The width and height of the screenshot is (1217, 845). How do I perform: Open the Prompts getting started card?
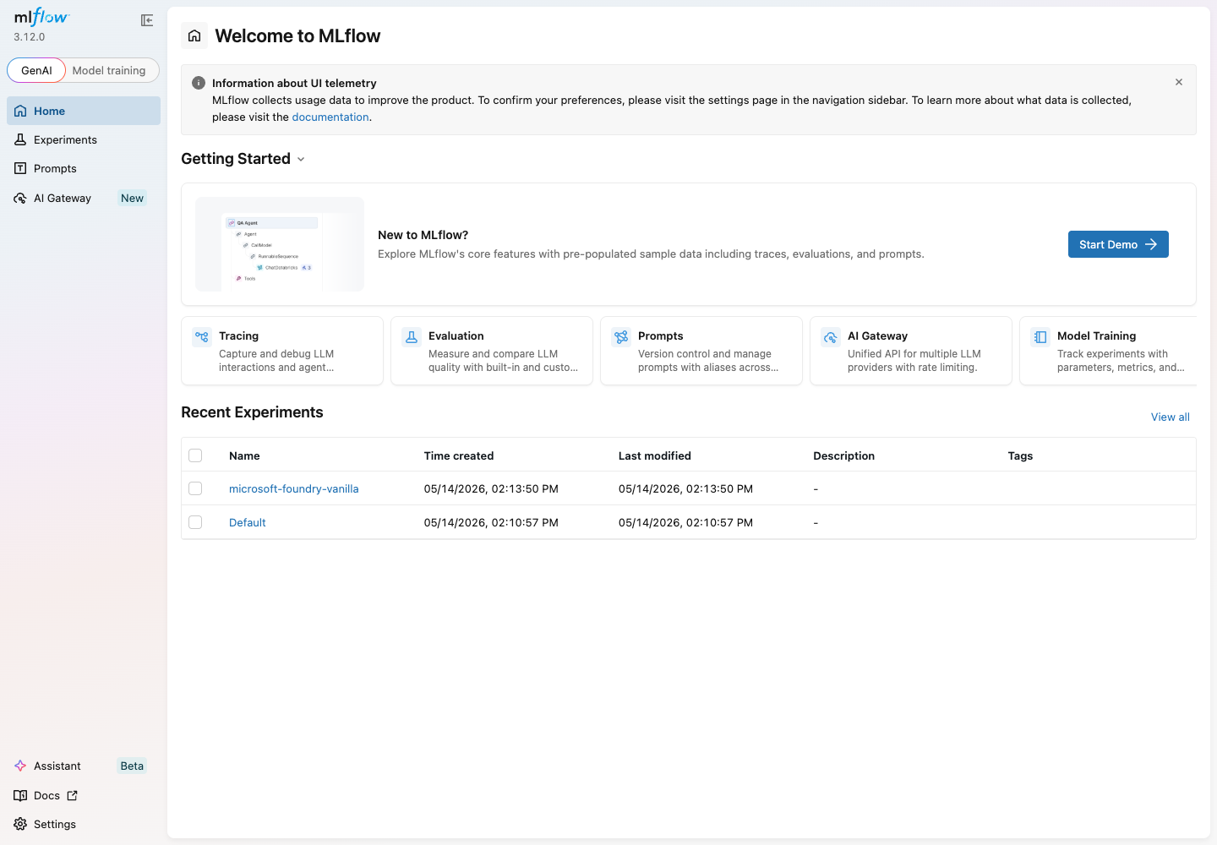701,351
